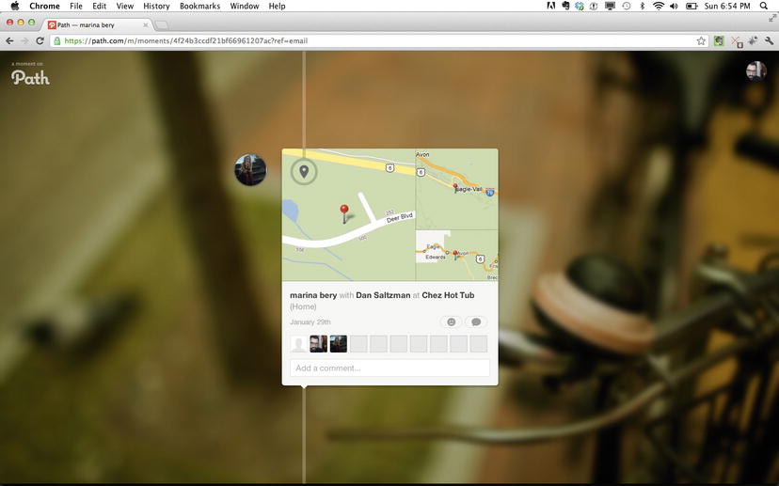Open the Help menu
This screenshot has height=486, width=779.
(277, 6)
